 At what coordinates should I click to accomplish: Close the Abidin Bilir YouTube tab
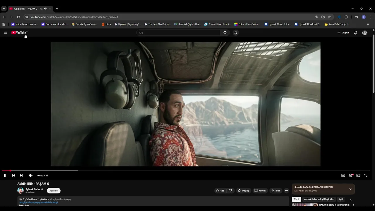click(50, 9)
